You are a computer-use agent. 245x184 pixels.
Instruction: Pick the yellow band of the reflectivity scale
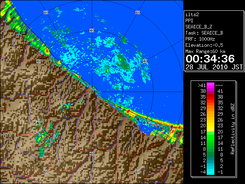click(x=211, y=126)
